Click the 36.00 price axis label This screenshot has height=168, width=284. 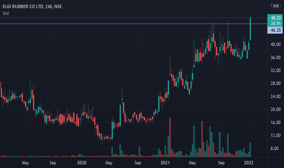point(275,57)
